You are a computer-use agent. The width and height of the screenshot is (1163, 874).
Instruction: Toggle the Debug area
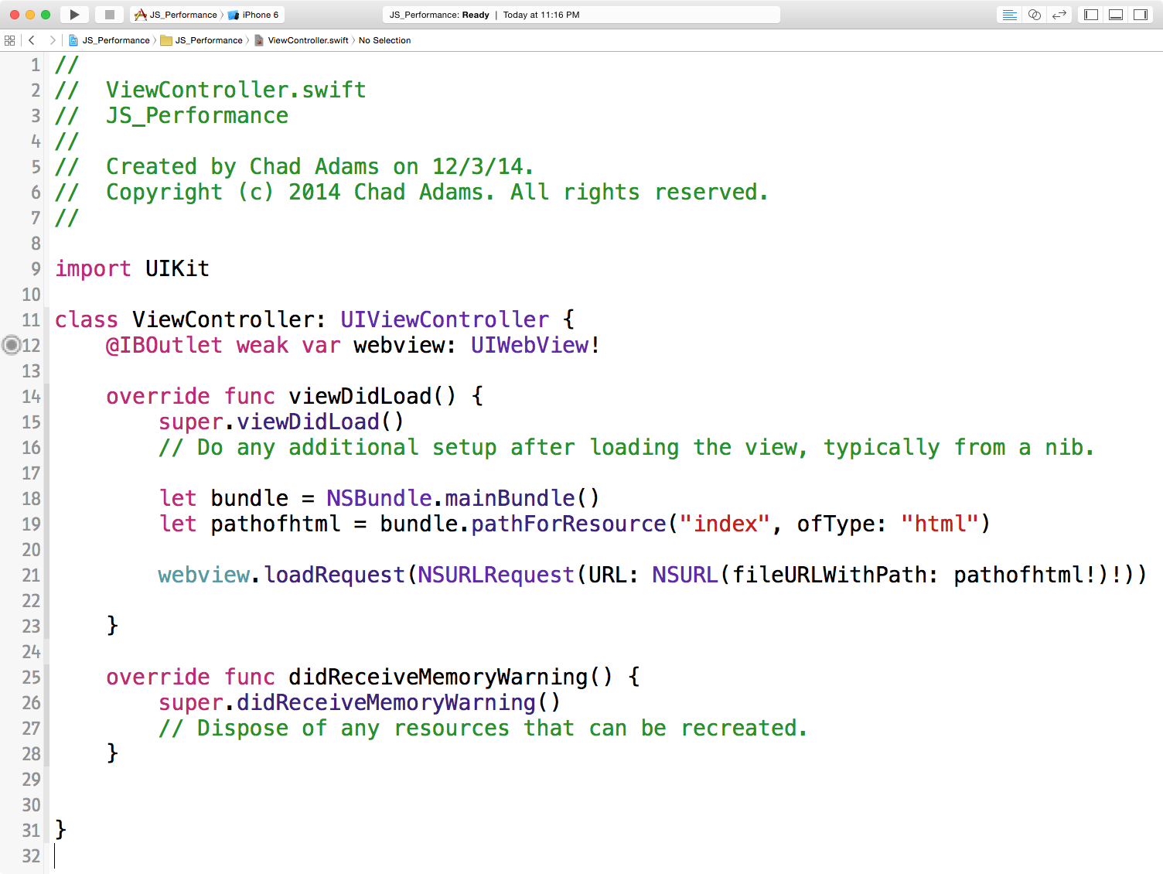coord(1116,15)
